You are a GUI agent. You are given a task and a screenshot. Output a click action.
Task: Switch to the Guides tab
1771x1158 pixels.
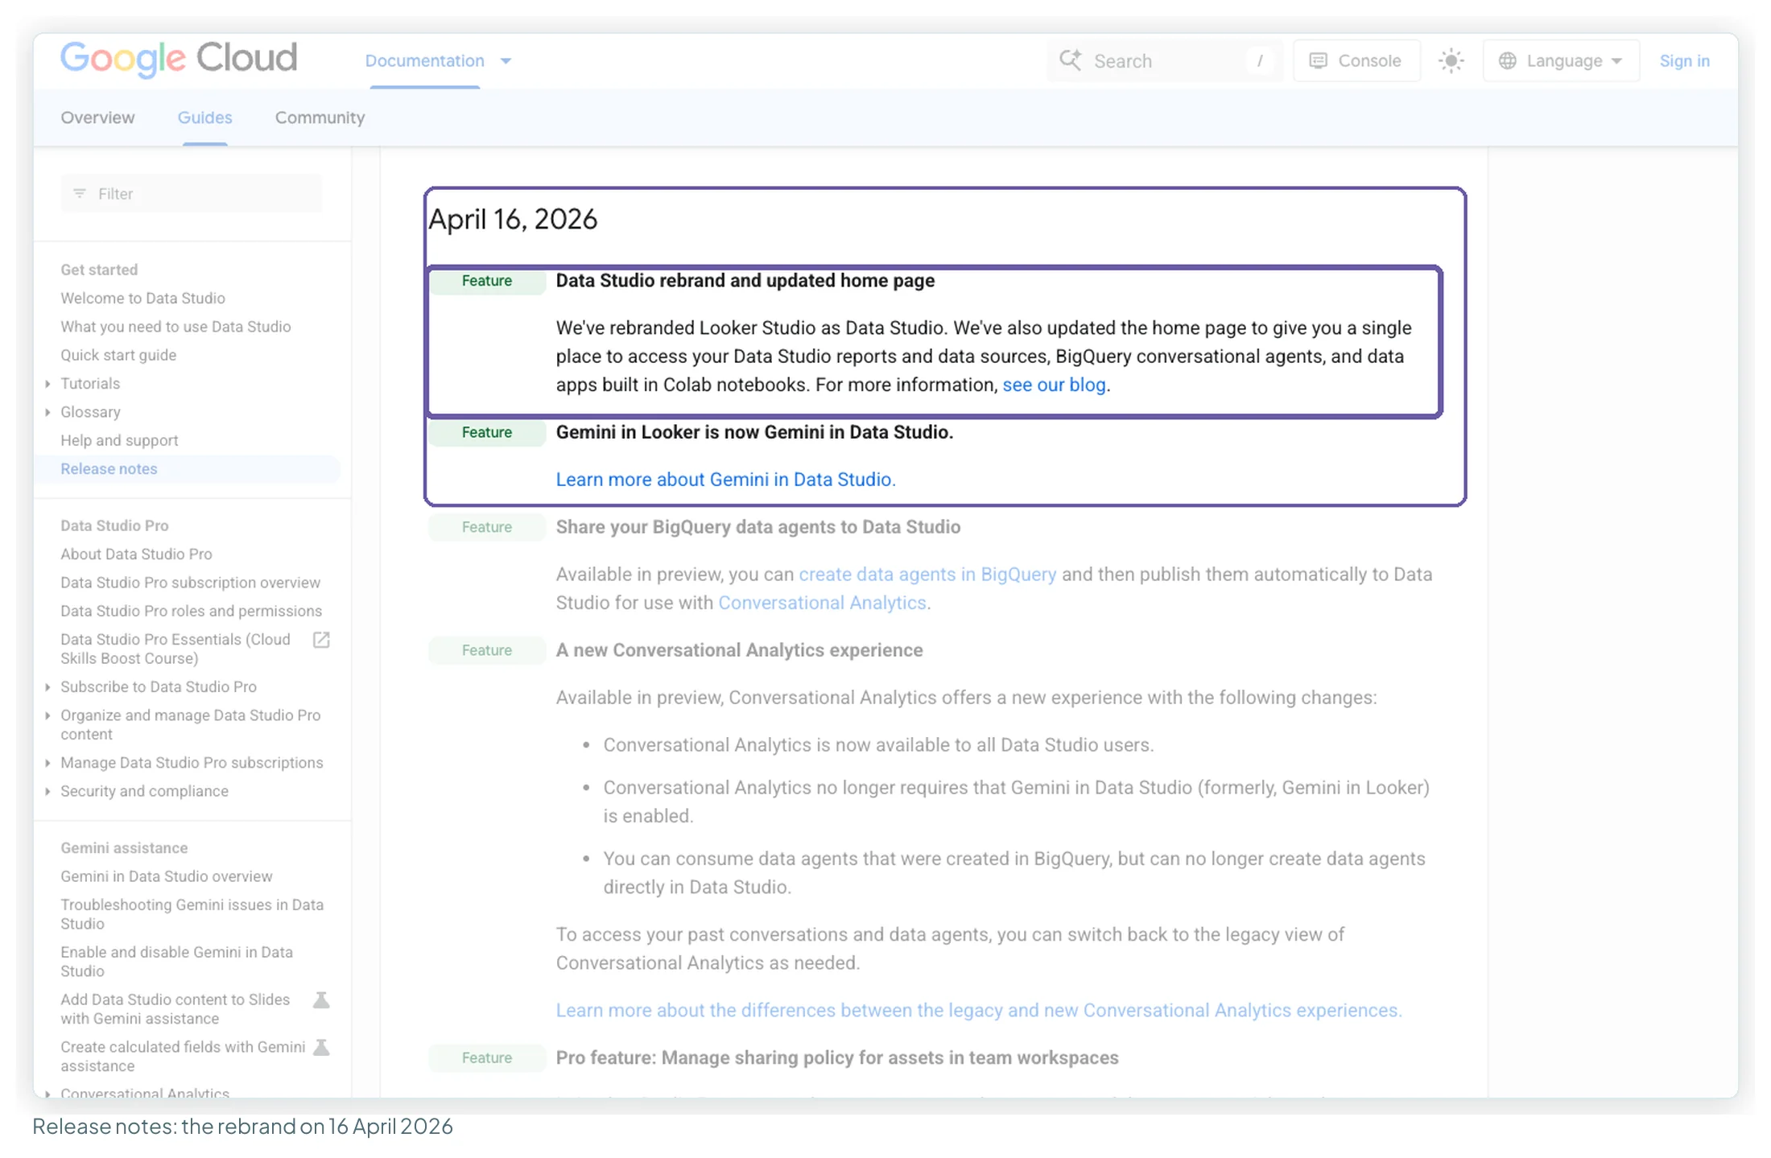point(204,117)
